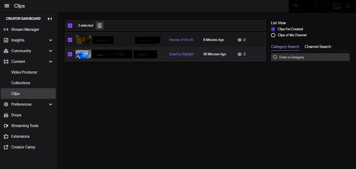356x169 pixels.
Task: Uncheck the select-all clips checkbox
Action: tap(70, 26)
